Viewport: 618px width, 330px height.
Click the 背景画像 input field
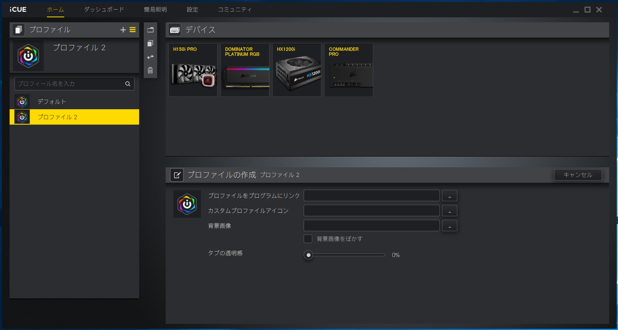pos(371,226)
